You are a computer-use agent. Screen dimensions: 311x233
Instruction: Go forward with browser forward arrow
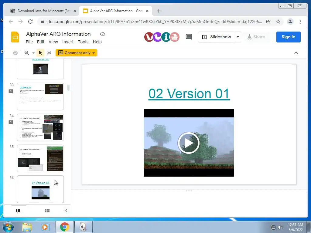pos(21,22)
